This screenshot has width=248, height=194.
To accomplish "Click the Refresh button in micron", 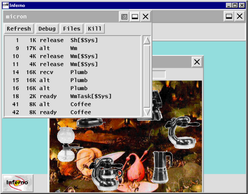I will coord(19,29).
